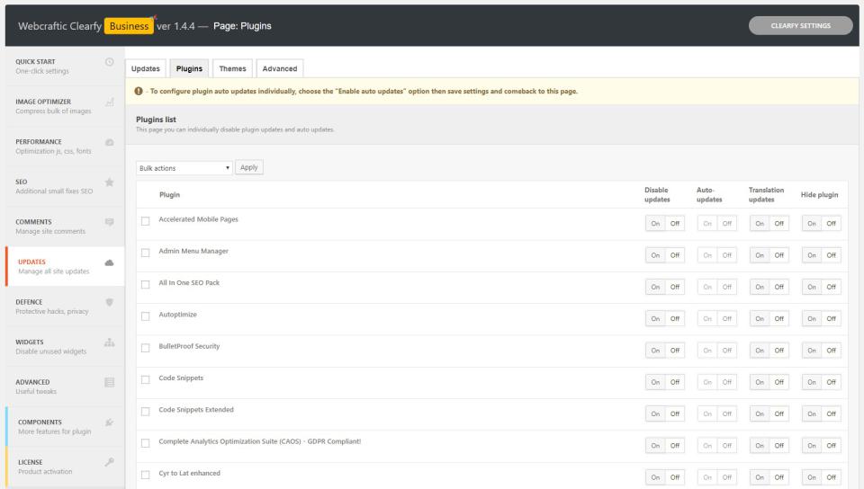Open the Advanced useful tweaks sidebar section
The width and height of the screenshot is (864, 489).
pos(54,387)
